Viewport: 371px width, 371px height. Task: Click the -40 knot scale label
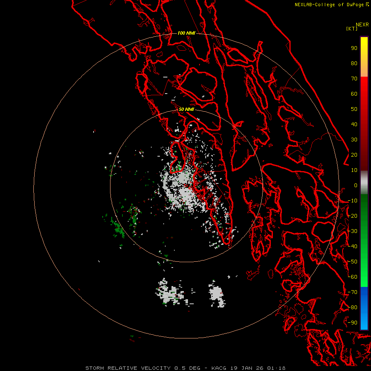(352, 247)
